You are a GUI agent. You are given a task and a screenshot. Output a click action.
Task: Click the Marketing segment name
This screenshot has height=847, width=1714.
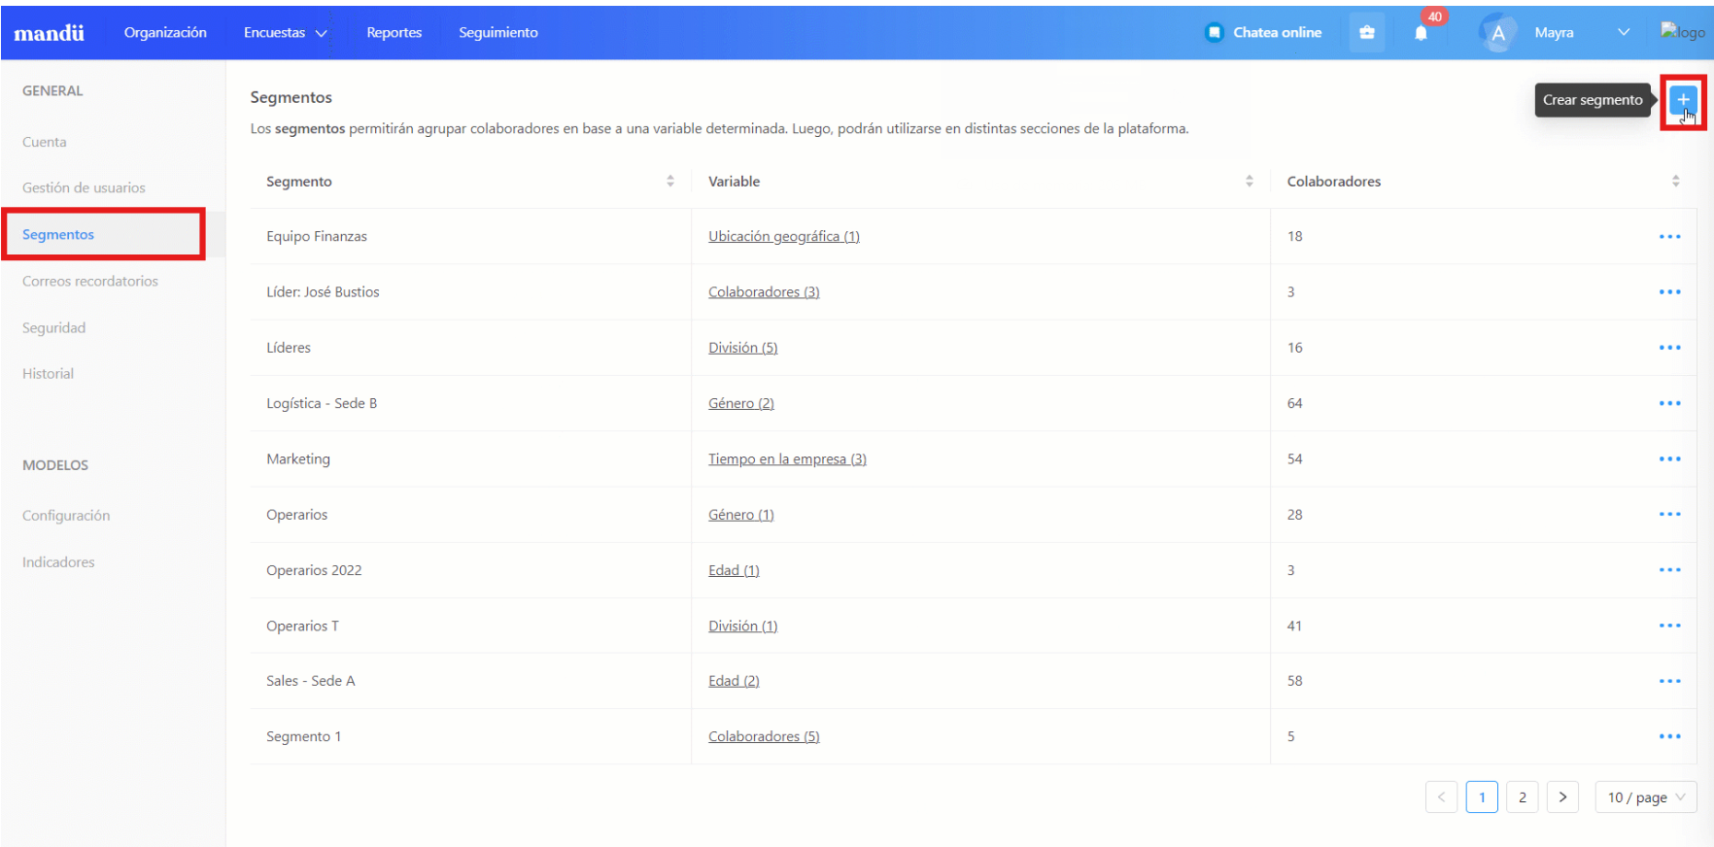pos(298,459)
